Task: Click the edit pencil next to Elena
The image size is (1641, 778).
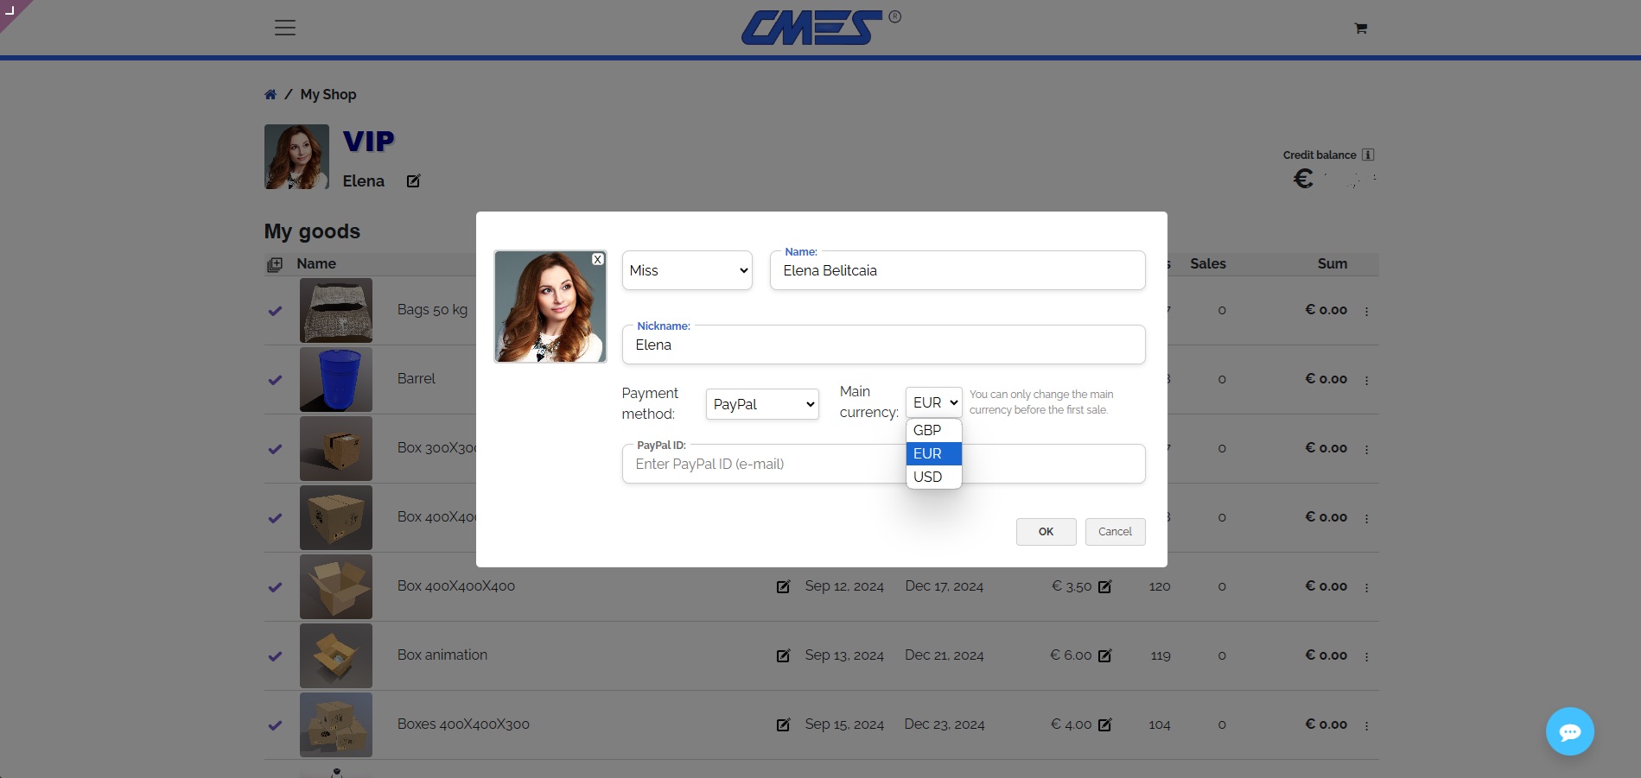Action: pos(413,180)
